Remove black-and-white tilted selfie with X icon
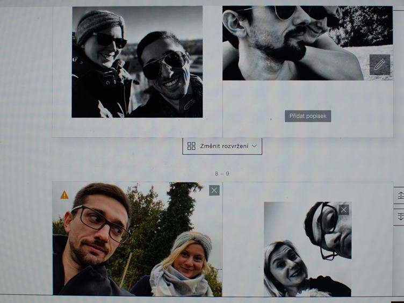404x303 pixels. click(343, 210)
